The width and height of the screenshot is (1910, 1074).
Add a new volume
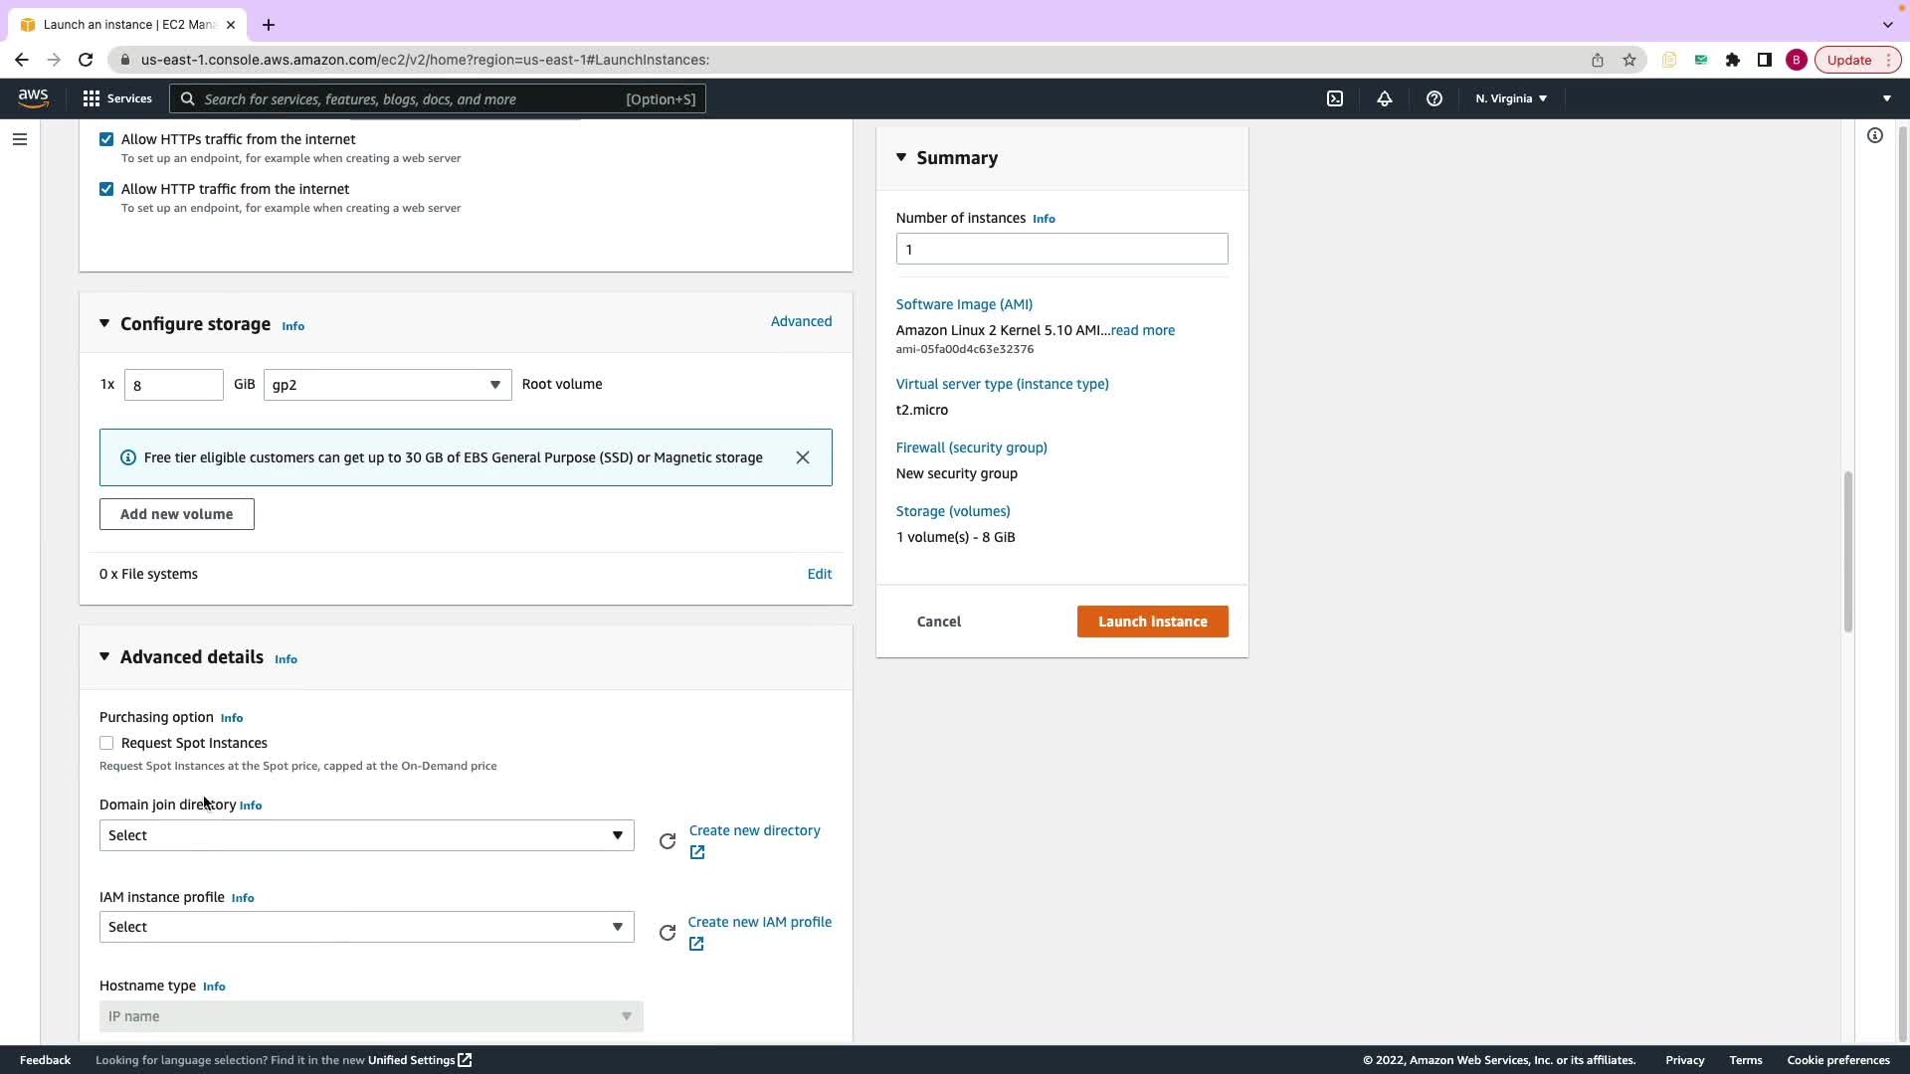[x=176, y=514]
